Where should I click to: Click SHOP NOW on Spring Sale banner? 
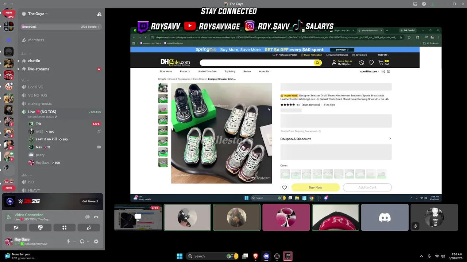tap(342, 49)
